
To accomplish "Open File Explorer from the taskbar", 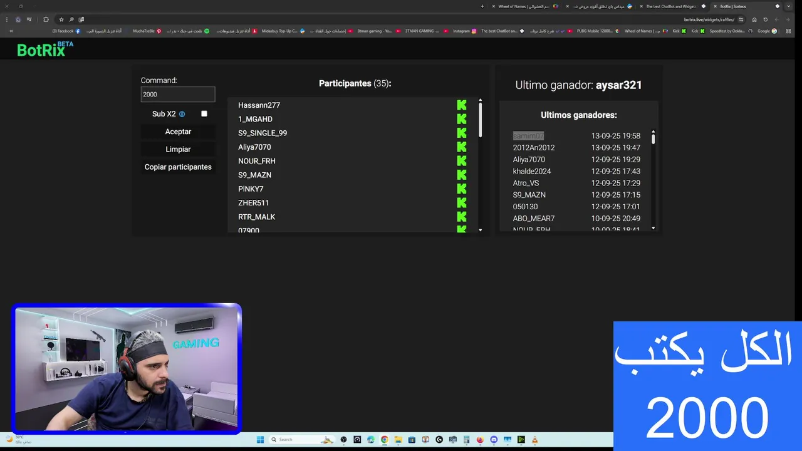I will click(x=398, y=440).
